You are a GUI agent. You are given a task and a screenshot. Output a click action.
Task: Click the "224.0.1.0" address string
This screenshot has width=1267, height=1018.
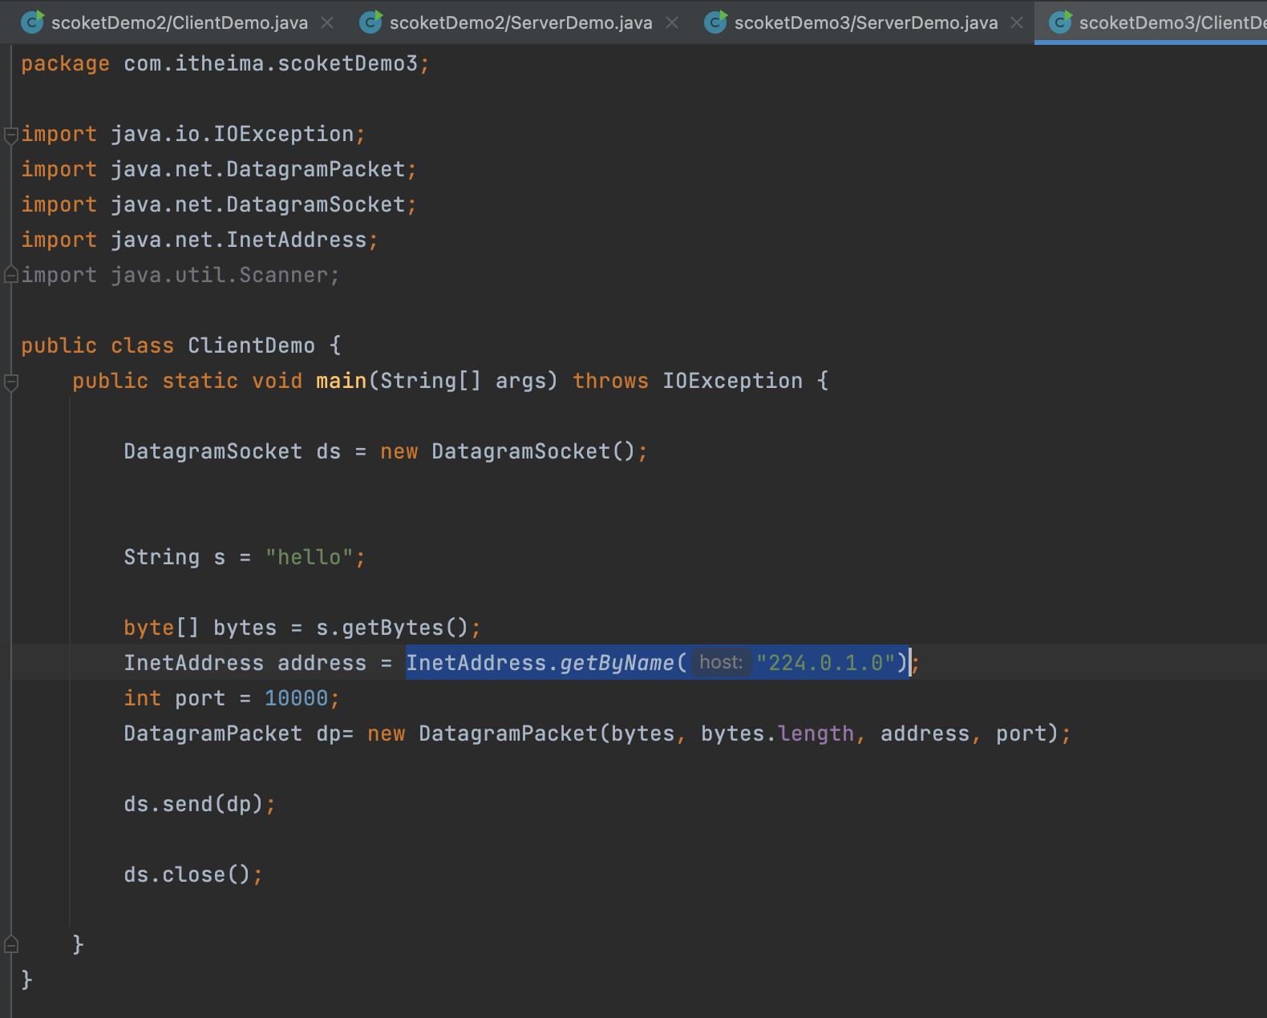pyautogui.click(x=825, y=663)
